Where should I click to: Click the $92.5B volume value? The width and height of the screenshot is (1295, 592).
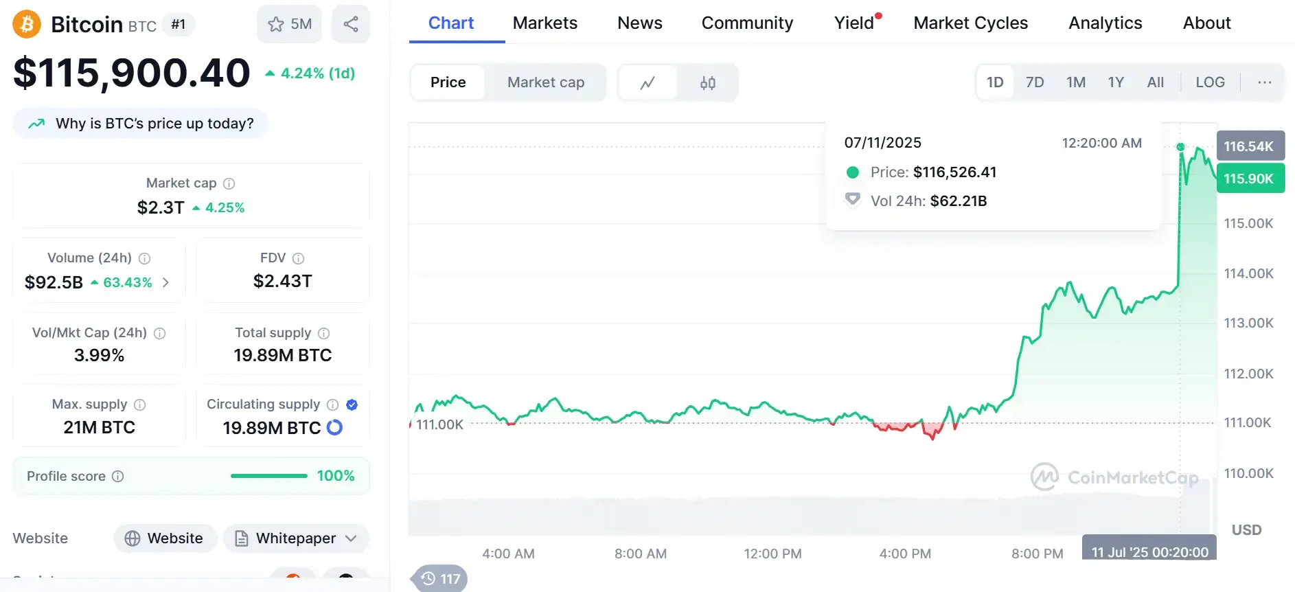(x=54, y=282)
